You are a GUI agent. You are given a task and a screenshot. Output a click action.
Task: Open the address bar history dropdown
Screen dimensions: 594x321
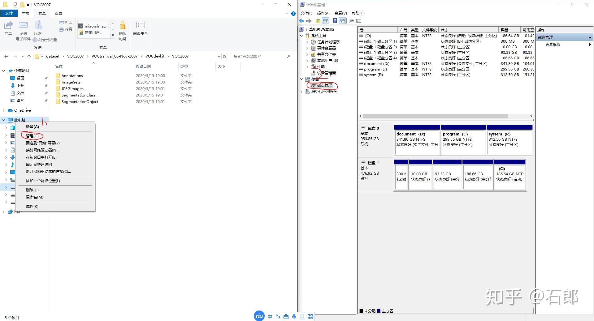219,56
